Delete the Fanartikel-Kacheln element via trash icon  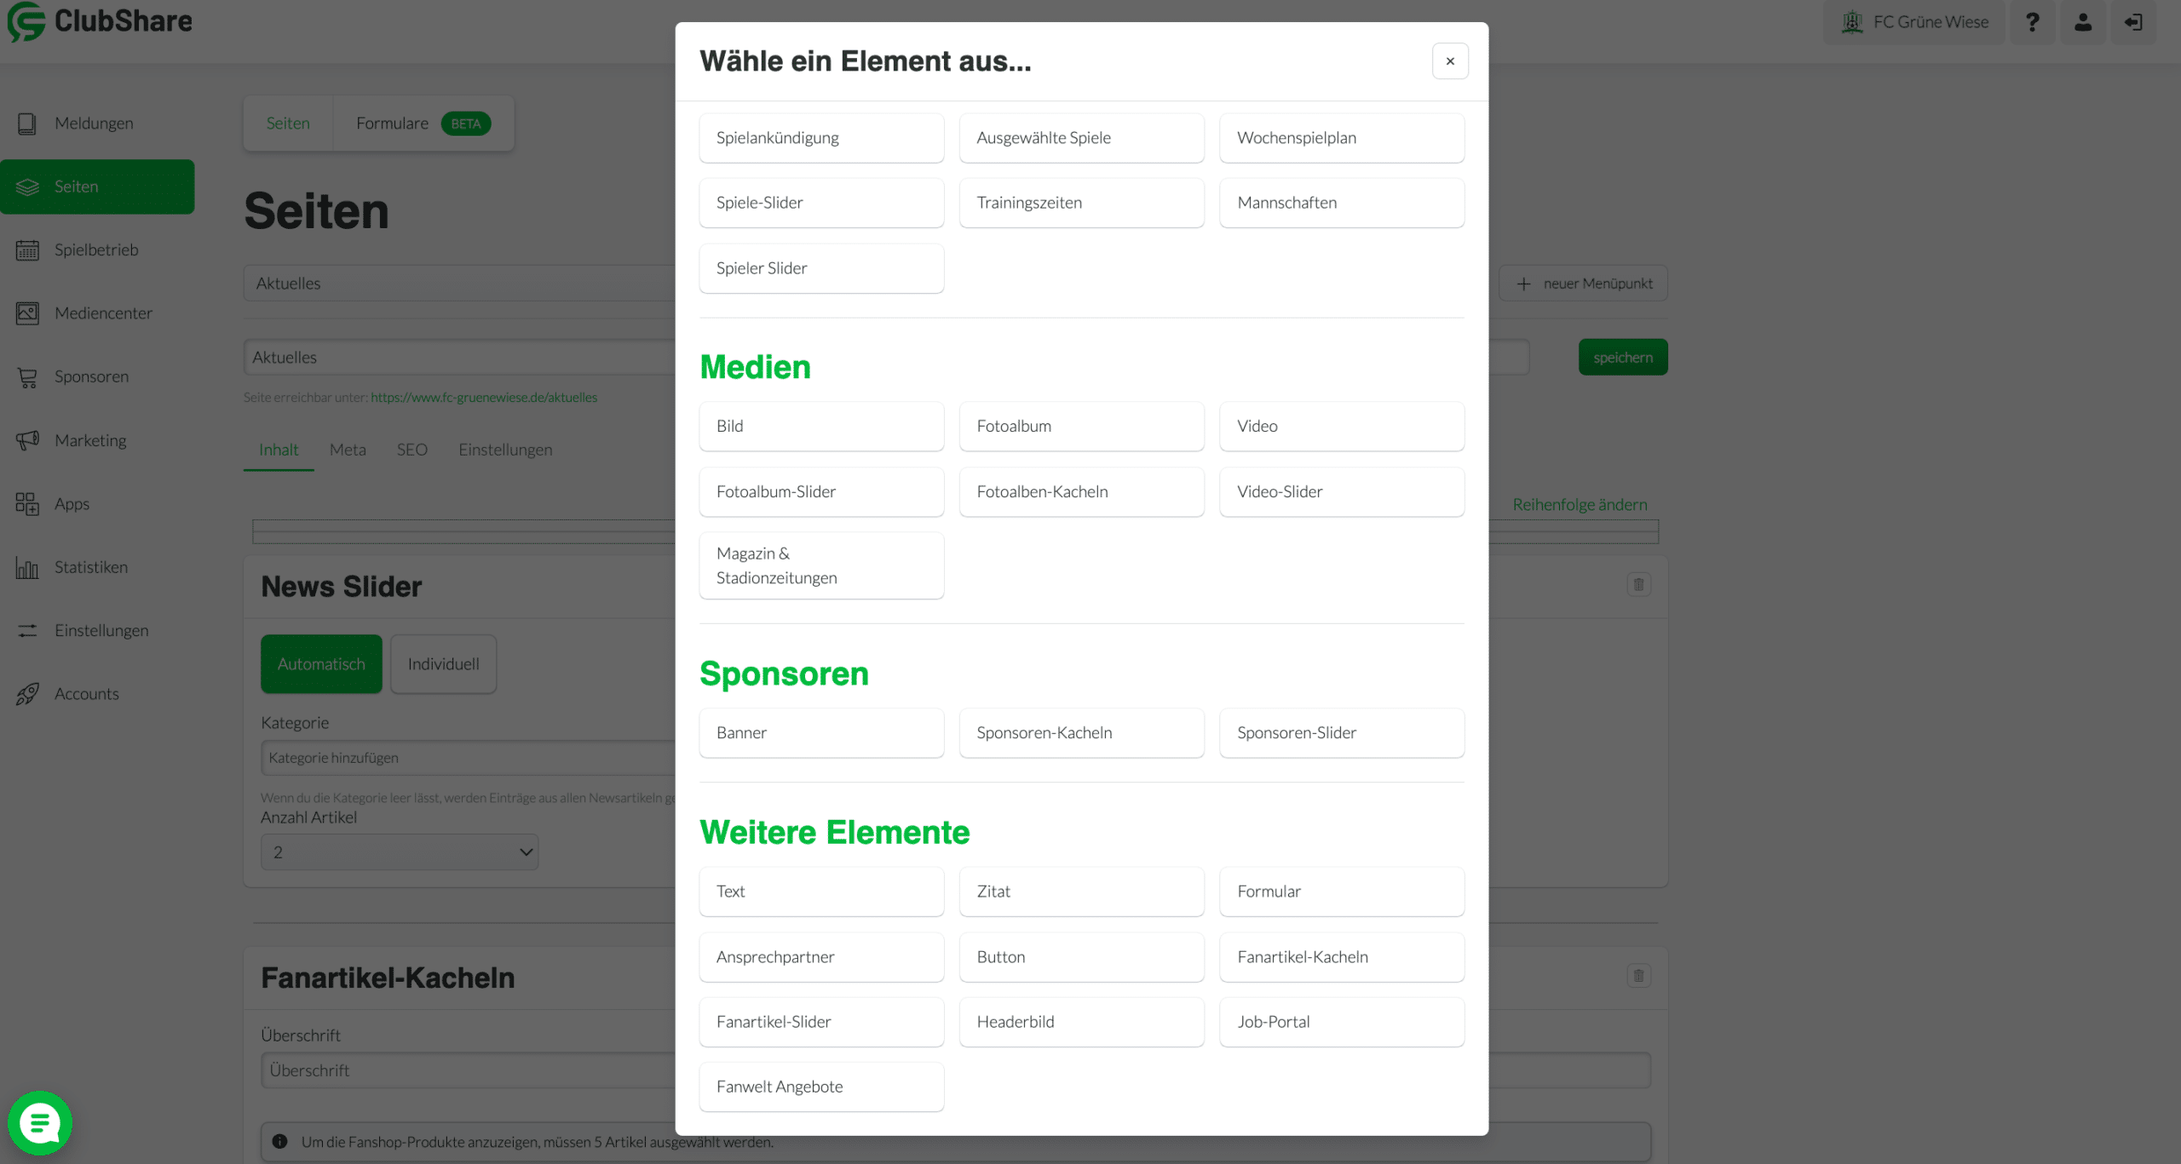tap(1638, 975)
